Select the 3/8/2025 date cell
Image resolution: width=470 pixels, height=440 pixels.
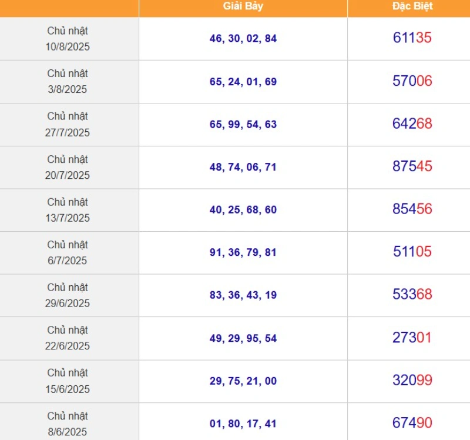pyautogui.click(x=69, y=82)
